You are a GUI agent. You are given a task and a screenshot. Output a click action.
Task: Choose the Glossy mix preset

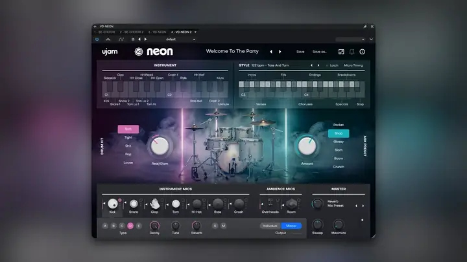pyautogui.click(x=339, y=142)
